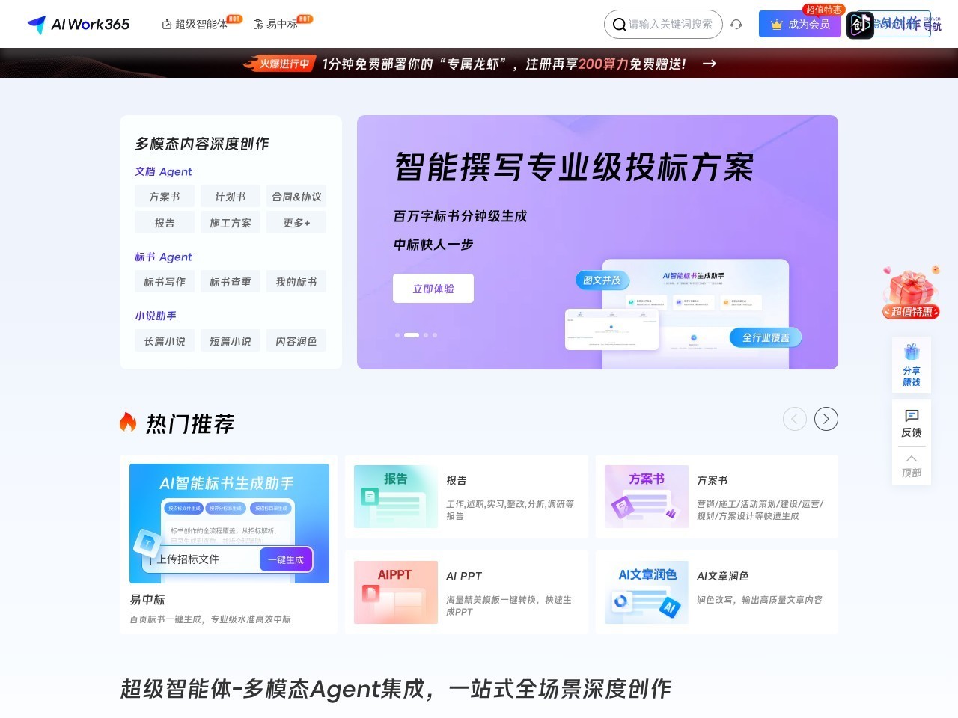Click the AIPPT card thumbnail icon
958x718 pixels.
(x=396, y=592)
